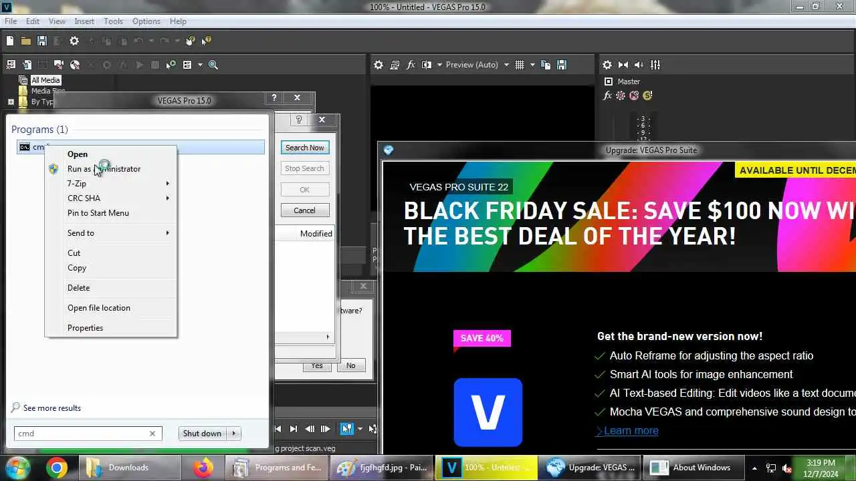Choose Pin to Start Menu
The image size is (856, 481).
coord(110,212)
